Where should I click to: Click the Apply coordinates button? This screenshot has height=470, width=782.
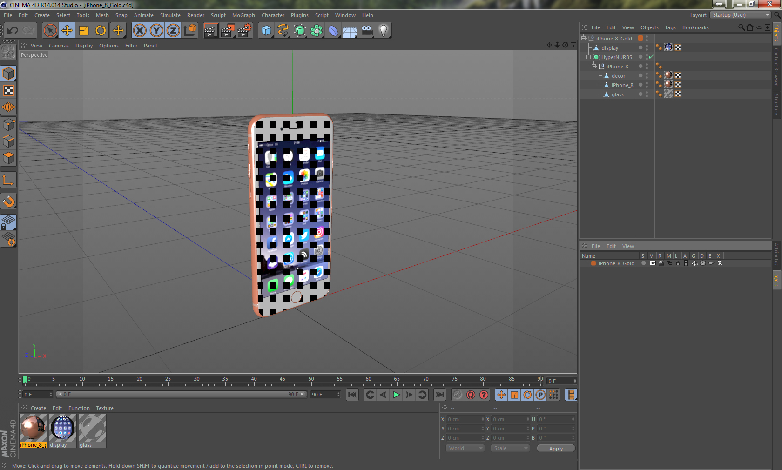tap(556, 449)
